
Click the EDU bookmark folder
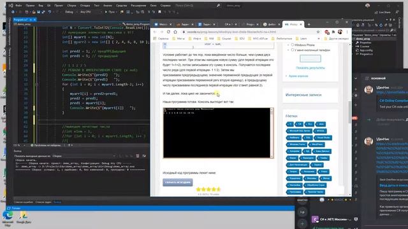[x=240, y=39]
